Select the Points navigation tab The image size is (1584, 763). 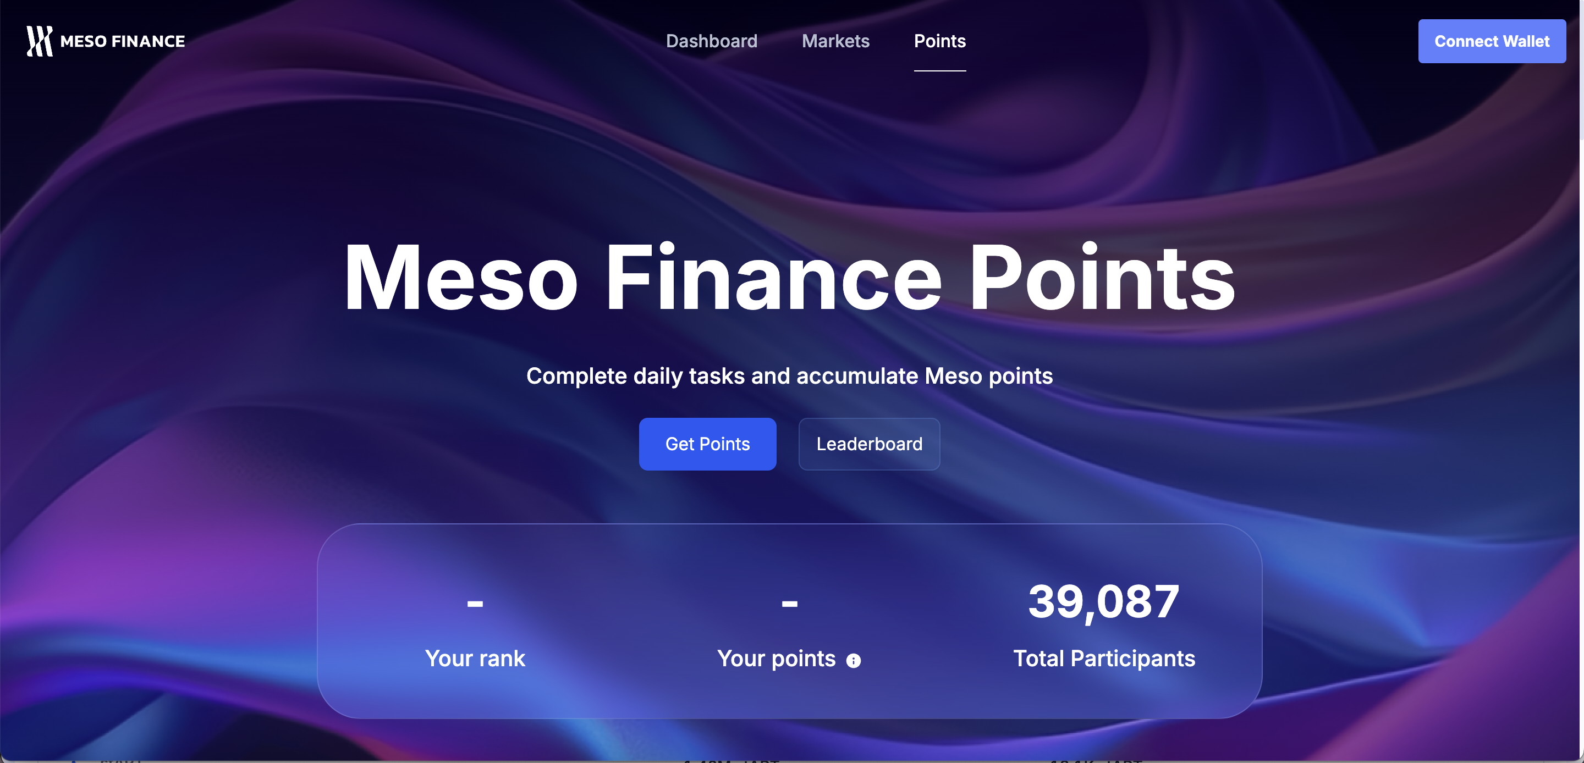pyautogui.click(x=939, y=41)
